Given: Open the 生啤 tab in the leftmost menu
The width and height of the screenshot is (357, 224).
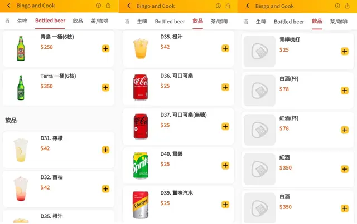Looking at the screenshot, I should 23,21.
